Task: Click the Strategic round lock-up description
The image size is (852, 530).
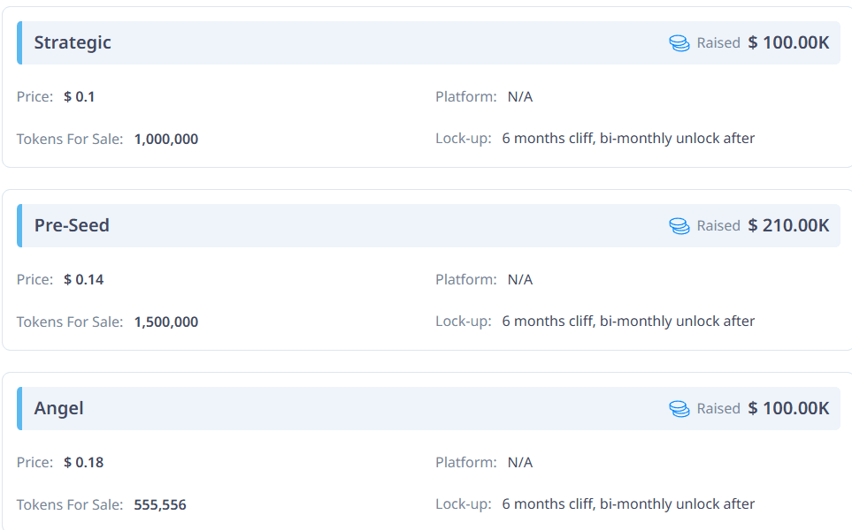Action: (x=628, y=138)
